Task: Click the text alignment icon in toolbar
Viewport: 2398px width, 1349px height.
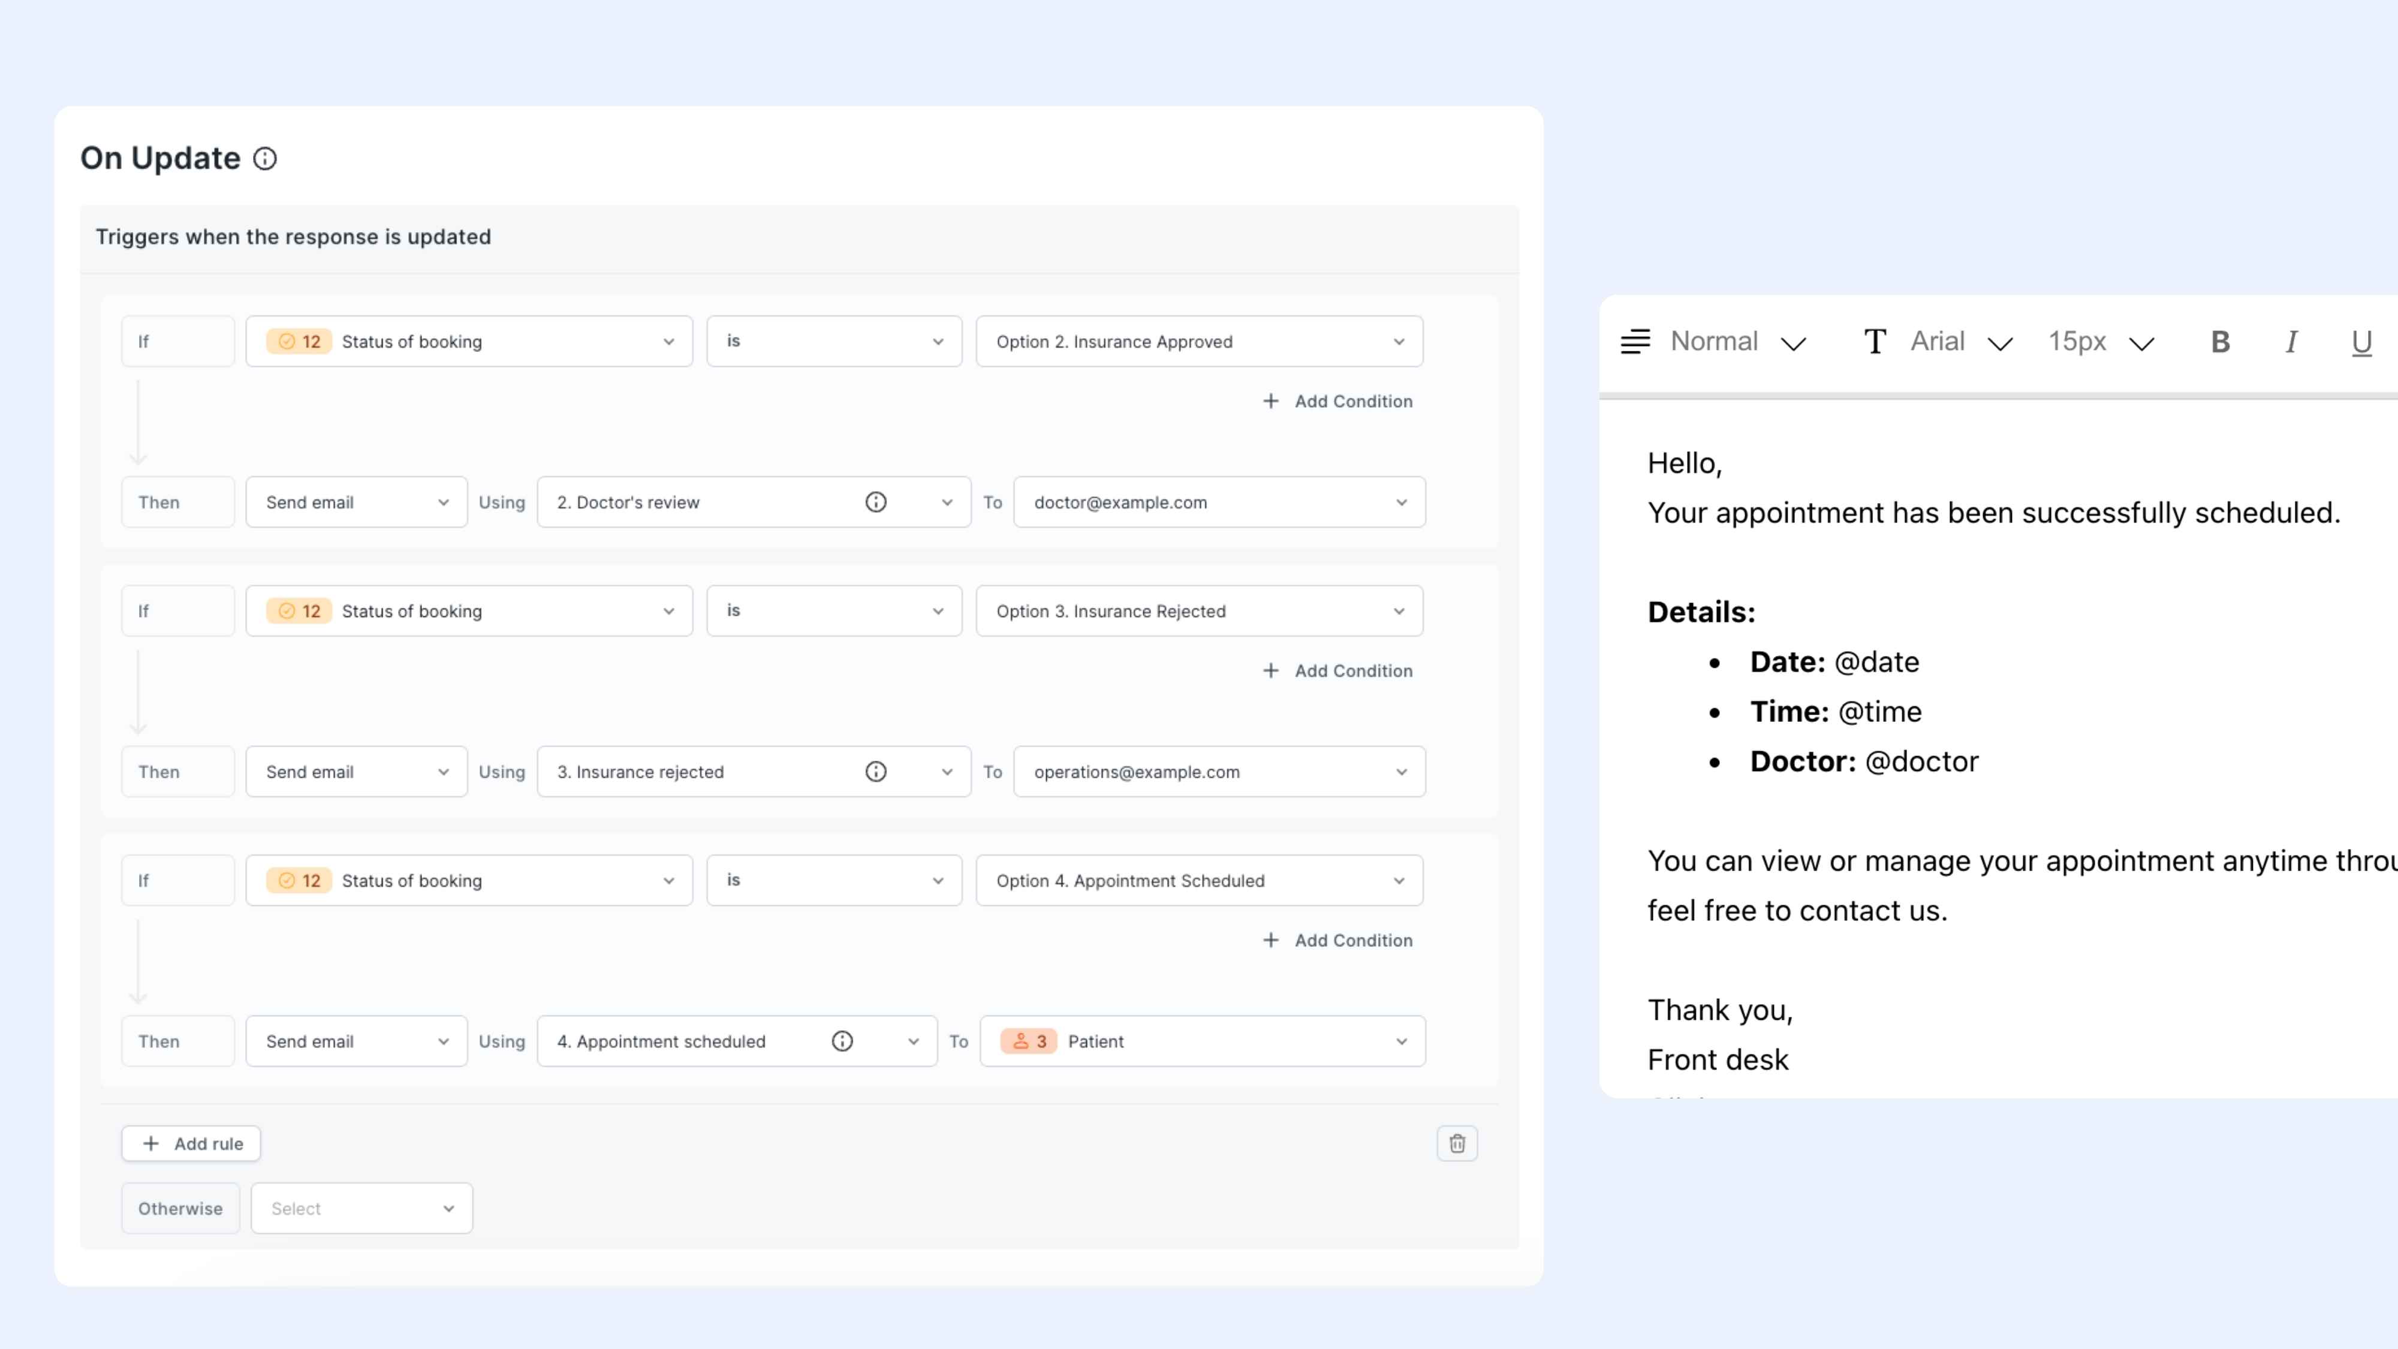Action: pos(1635,342)
